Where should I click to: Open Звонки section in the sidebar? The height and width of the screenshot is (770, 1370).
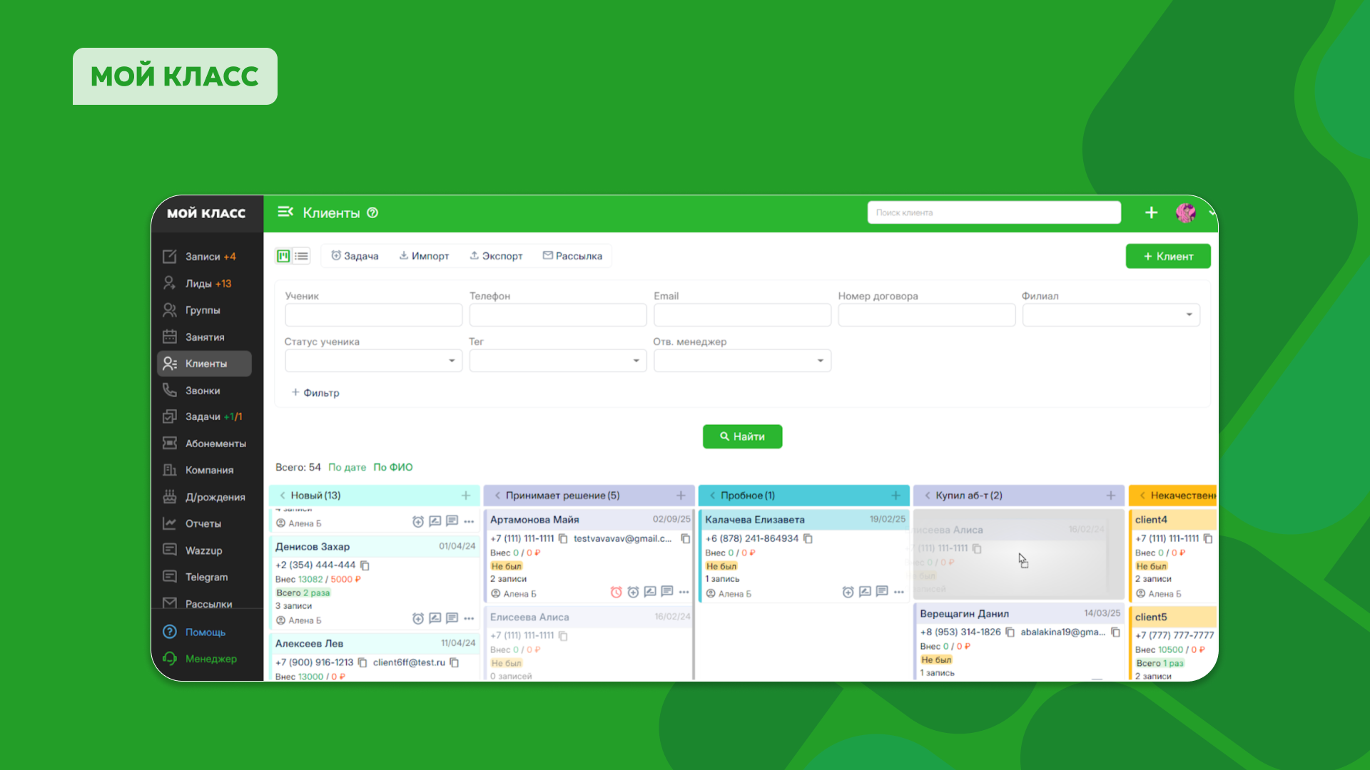click(x=203, y=390)
